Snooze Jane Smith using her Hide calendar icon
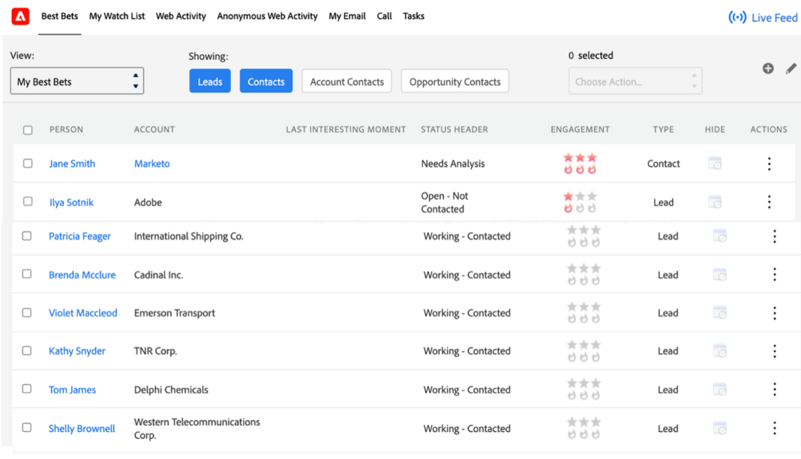This screenshot has height=459, width=801. coord(714,163)
